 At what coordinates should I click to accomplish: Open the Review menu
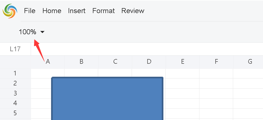click(133, 11)
